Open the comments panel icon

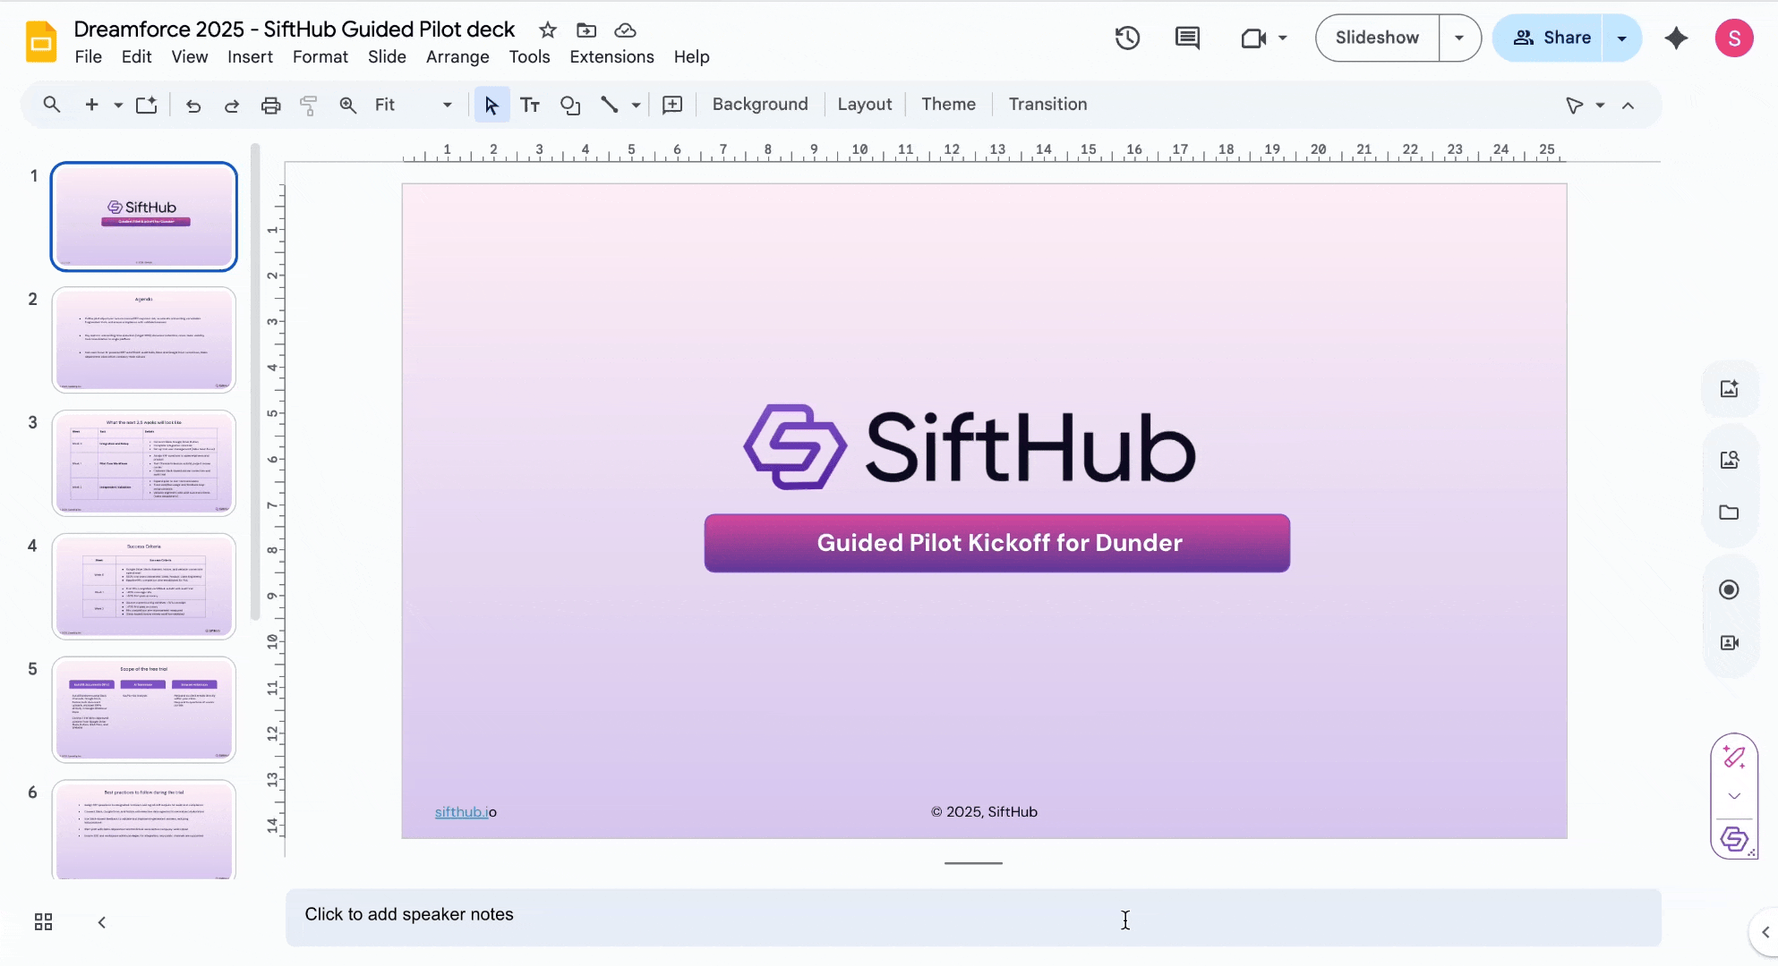1187,38
